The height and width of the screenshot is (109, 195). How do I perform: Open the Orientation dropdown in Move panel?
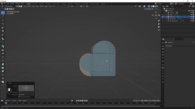tap(26, 95)
